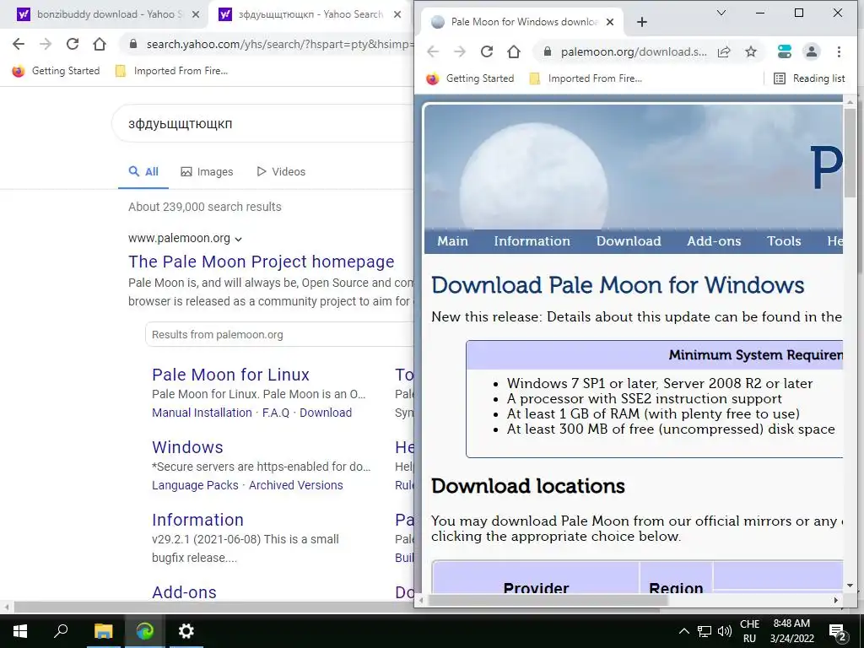Click the lock icon beside search.yahoo.com
Viewport: 864px width, 648px height.
click(x=132, y=44)
